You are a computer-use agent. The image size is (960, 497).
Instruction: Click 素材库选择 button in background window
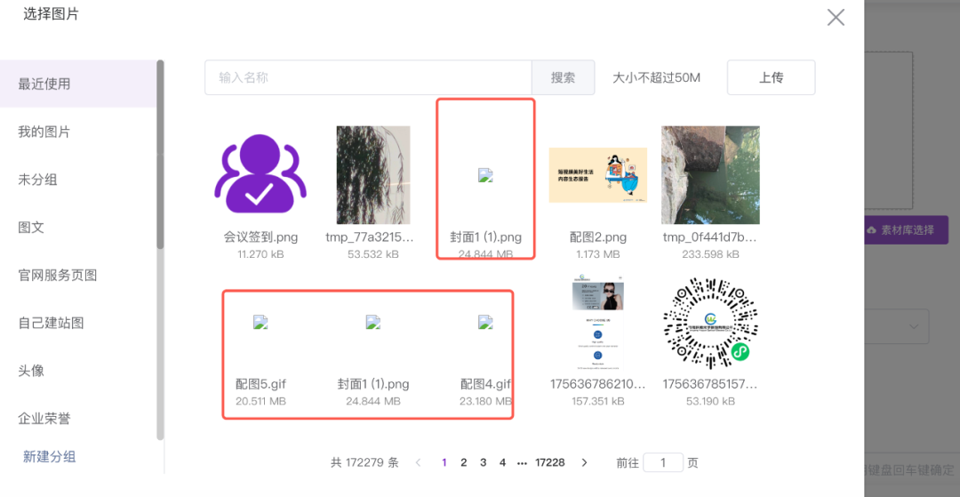pyautogui.click(x=906, y=230)
